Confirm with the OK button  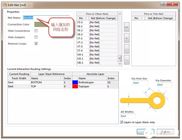(145, 132)
